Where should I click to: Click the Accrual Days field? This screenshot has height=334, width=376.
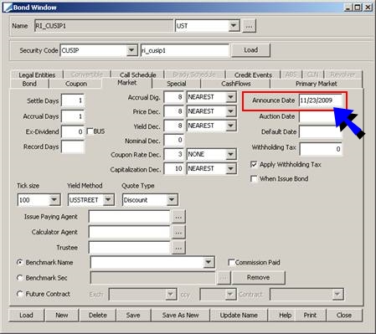(73, 116)
